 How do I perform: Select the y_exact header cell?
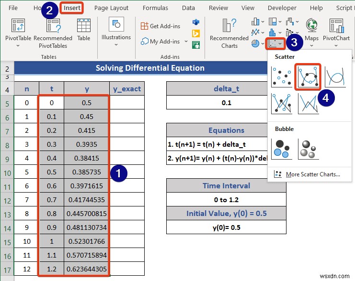click(127, 89)
